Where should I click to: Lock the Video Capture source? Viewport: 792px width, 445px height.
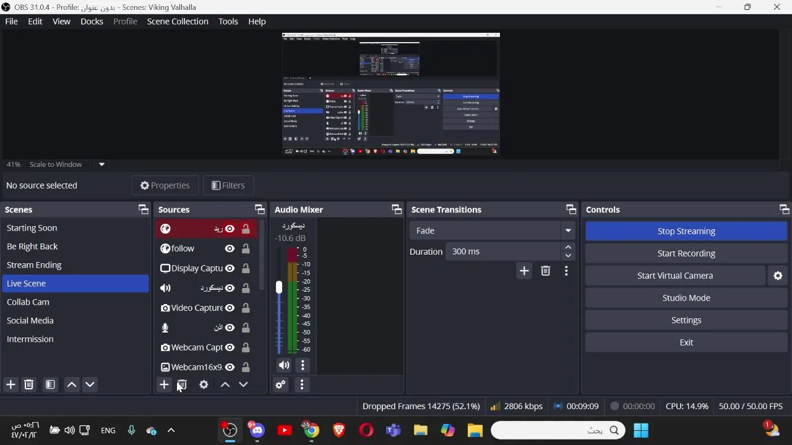click(246, 308)
